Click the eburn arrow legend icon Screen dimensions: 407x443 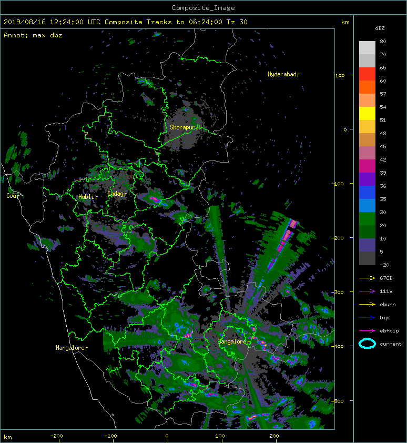pyautogui.click(x=367, y=304)
